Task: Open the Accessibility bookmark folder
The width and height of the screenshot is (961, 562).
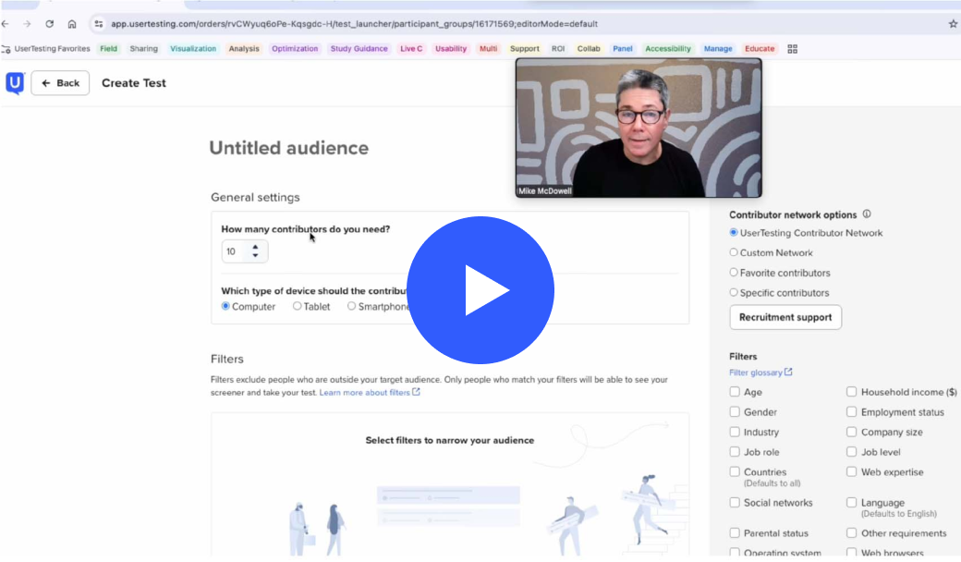Action: [667, 49]
